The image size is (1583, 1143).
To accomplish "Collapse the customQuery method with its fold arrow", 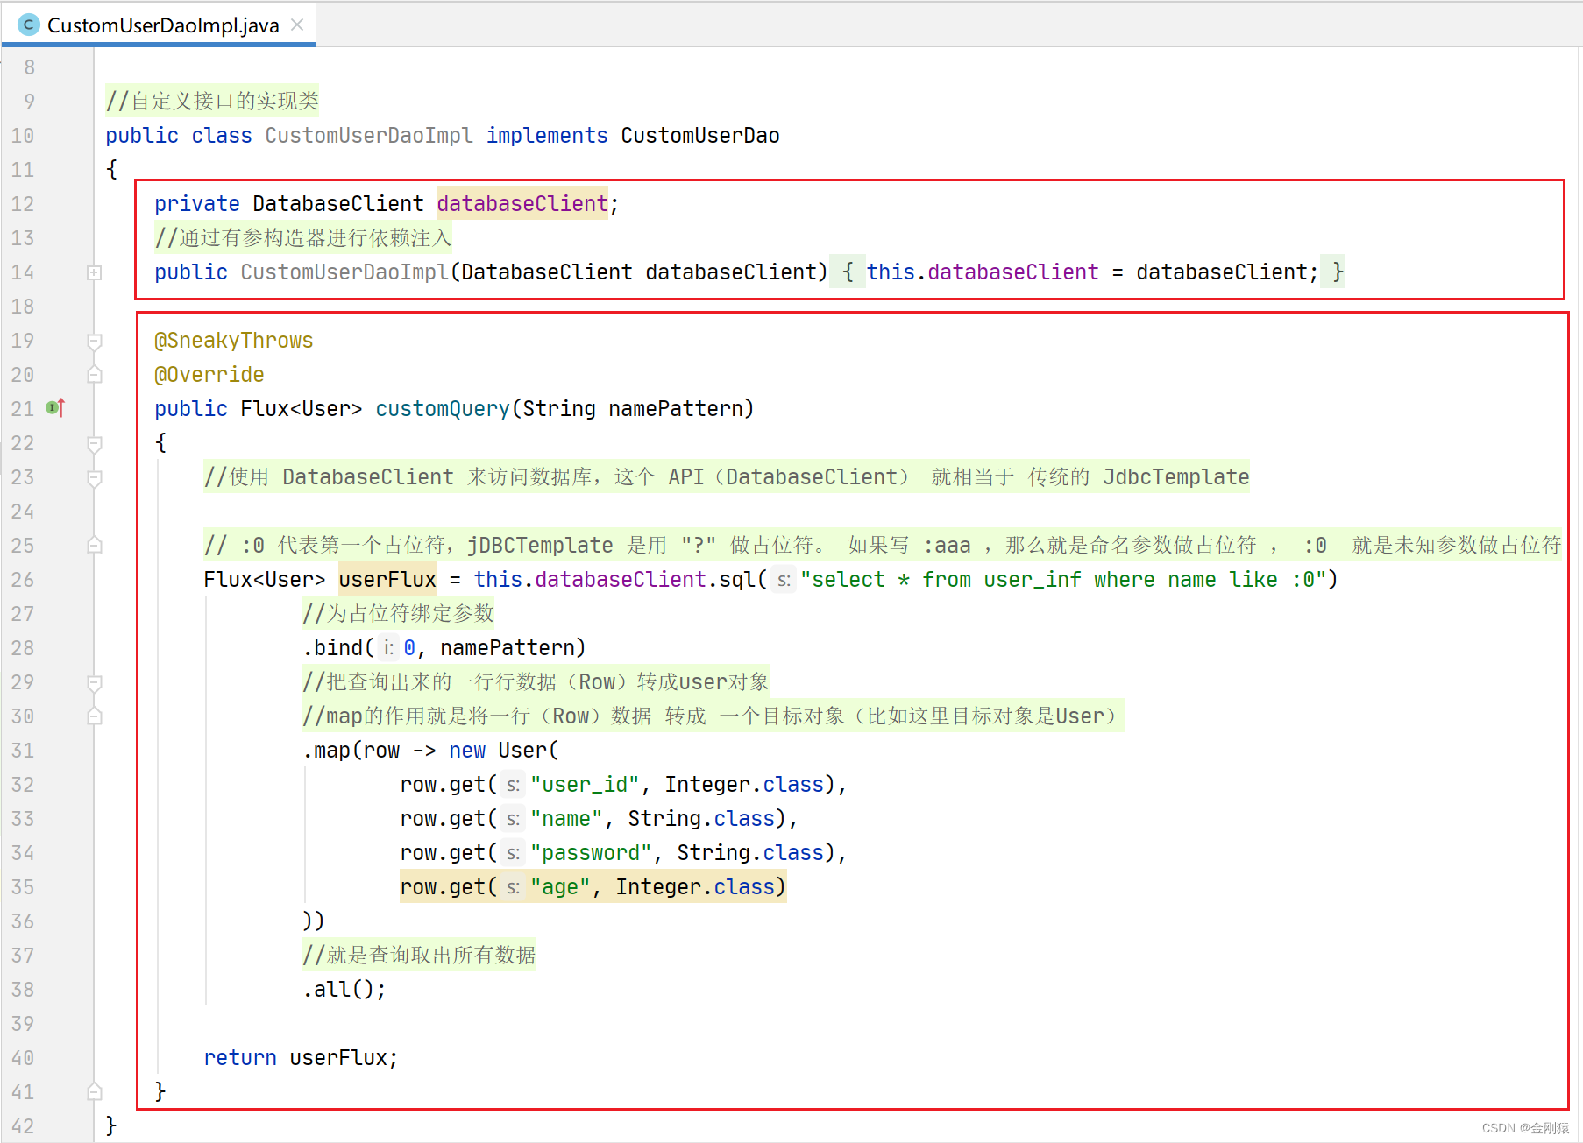I will pyautogui.click(x=94, y=443).
